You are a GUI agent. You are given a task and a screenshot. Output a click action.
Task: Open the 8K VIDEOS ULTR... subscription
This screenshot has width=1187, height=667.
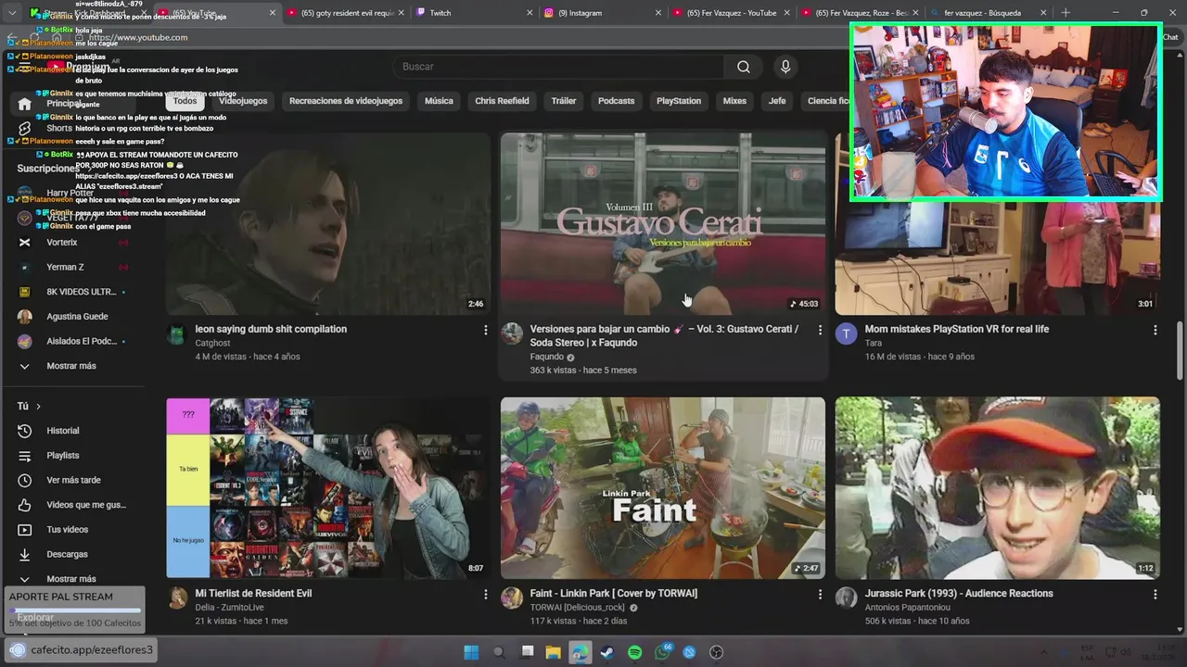(82, 292)
